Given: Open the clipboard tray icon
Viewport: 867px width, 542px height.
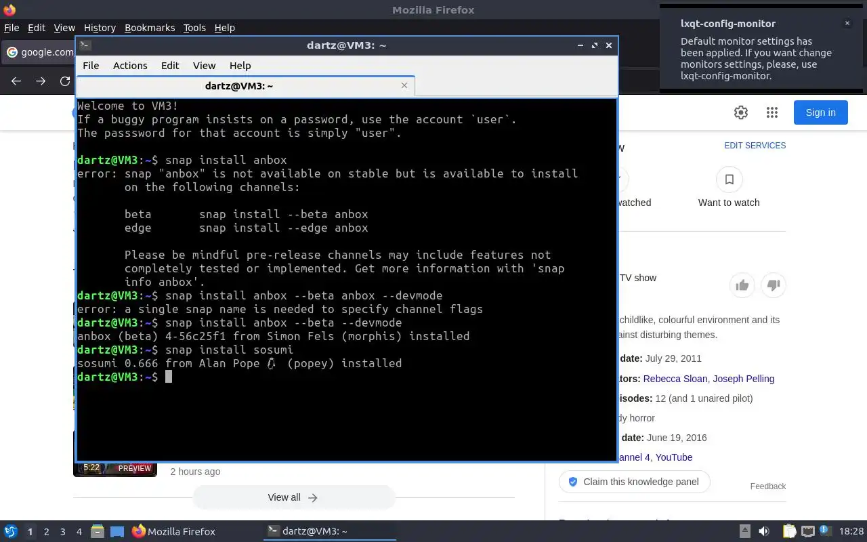Looking at the screenshot, I should point(789,532).
